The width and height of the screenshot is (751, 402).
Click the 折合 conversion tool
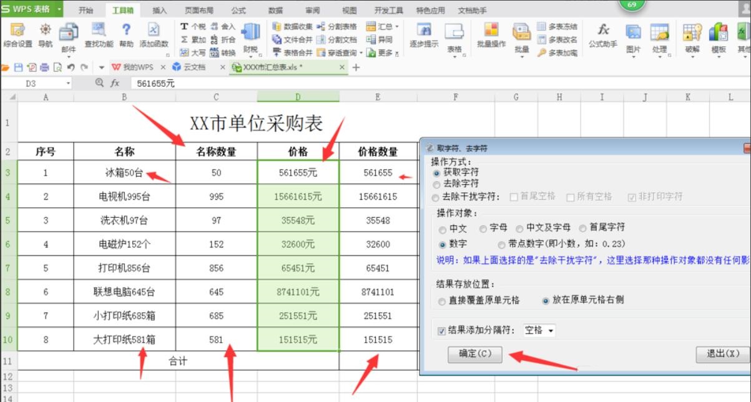[223, 39]
